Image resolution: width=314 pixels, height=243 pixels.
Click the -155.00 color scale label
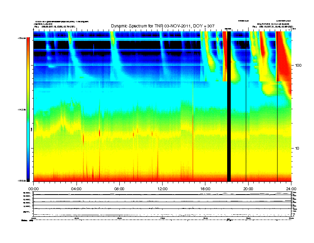pyautogui.click(x=22, y=181)
